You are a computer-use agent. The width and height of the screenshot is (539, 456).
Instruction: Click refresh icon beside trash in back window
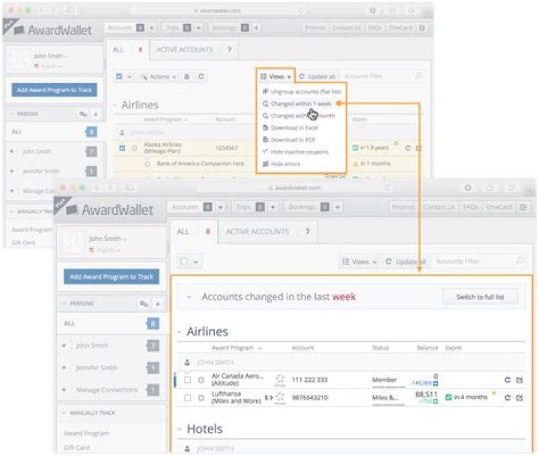tap(201, 76)
